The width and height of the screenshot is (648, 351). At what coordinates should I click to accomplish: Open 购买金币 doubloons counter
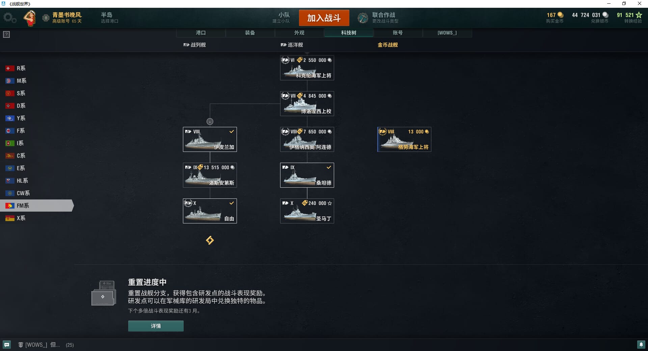click(x=555, y=18)
